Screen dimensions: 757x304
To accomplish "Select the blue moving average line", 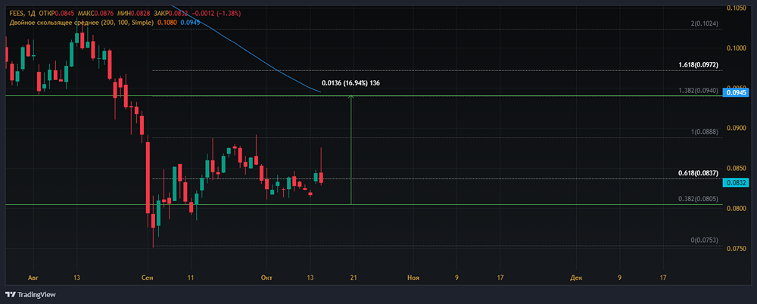I will (x=246, y=50).
